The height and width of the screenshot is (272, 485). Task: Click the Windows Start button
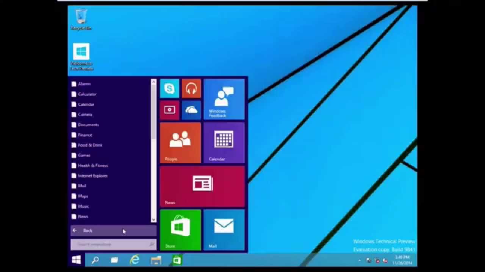click(76, 260)
